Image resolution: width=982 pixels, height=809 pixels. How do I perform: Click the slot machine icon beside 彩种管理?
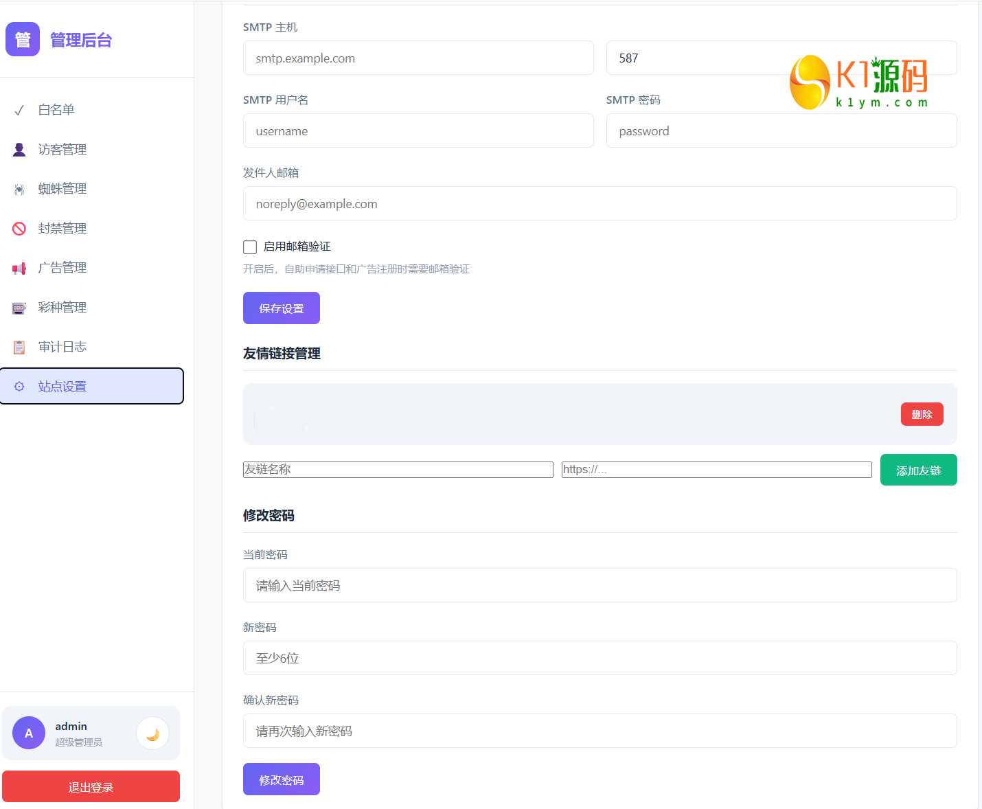click(19, 308)
